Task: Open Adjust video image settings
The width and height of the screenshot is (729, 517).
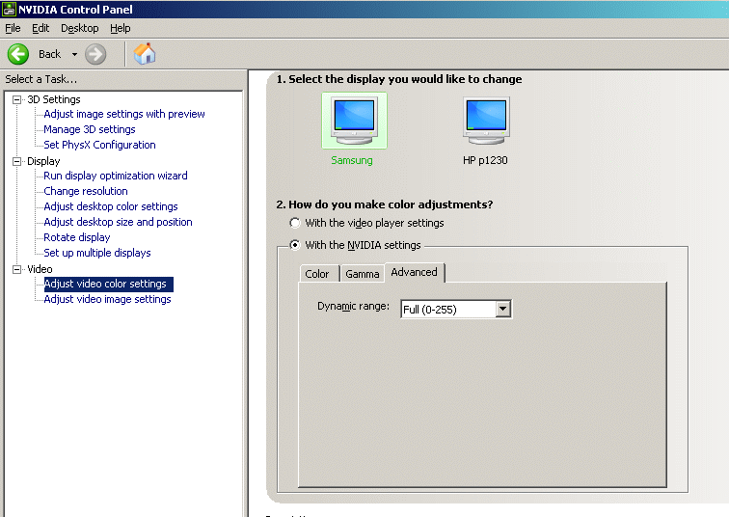Action: 107,299
